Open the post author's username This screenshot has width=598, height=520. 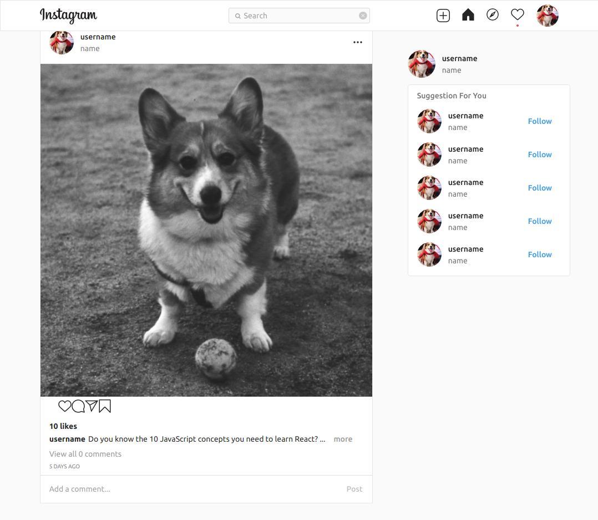(98, 37)
